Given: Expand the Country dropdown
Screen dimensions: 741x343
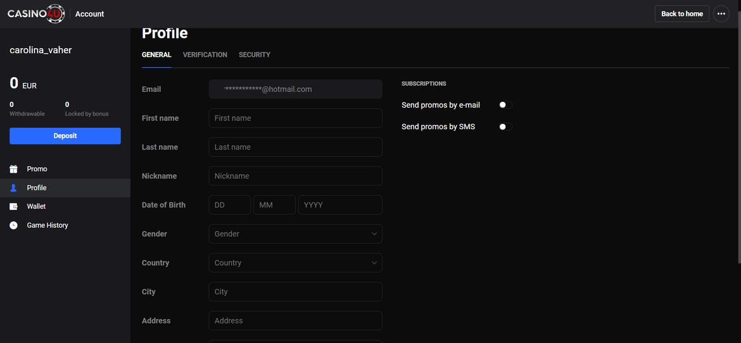Looking at the screenshot, I should 295,263.
